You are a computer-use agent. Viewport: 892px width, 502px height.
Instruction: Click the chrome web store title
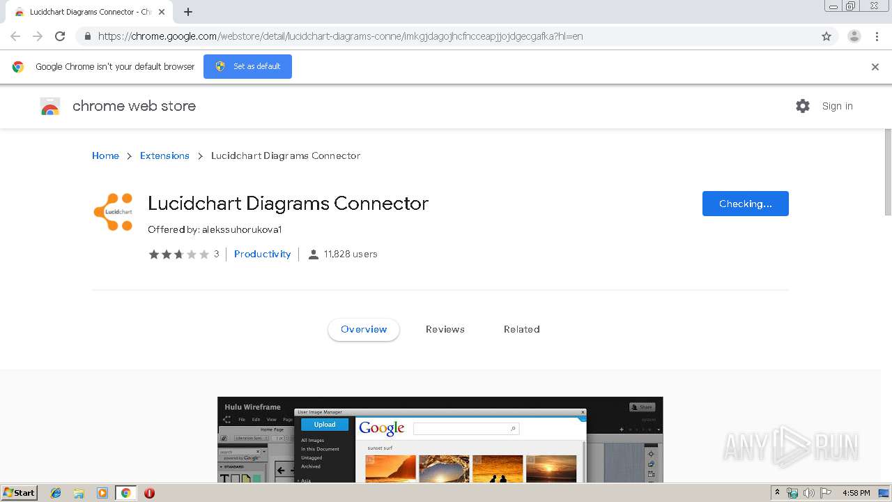(x=134, y=106)
